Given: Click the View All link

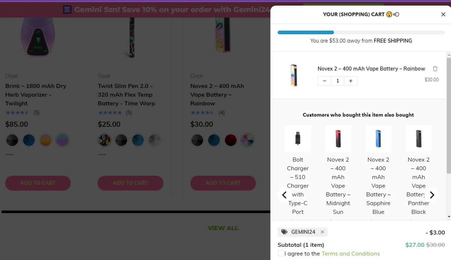Looking at the screenshot, I should 223,228.
